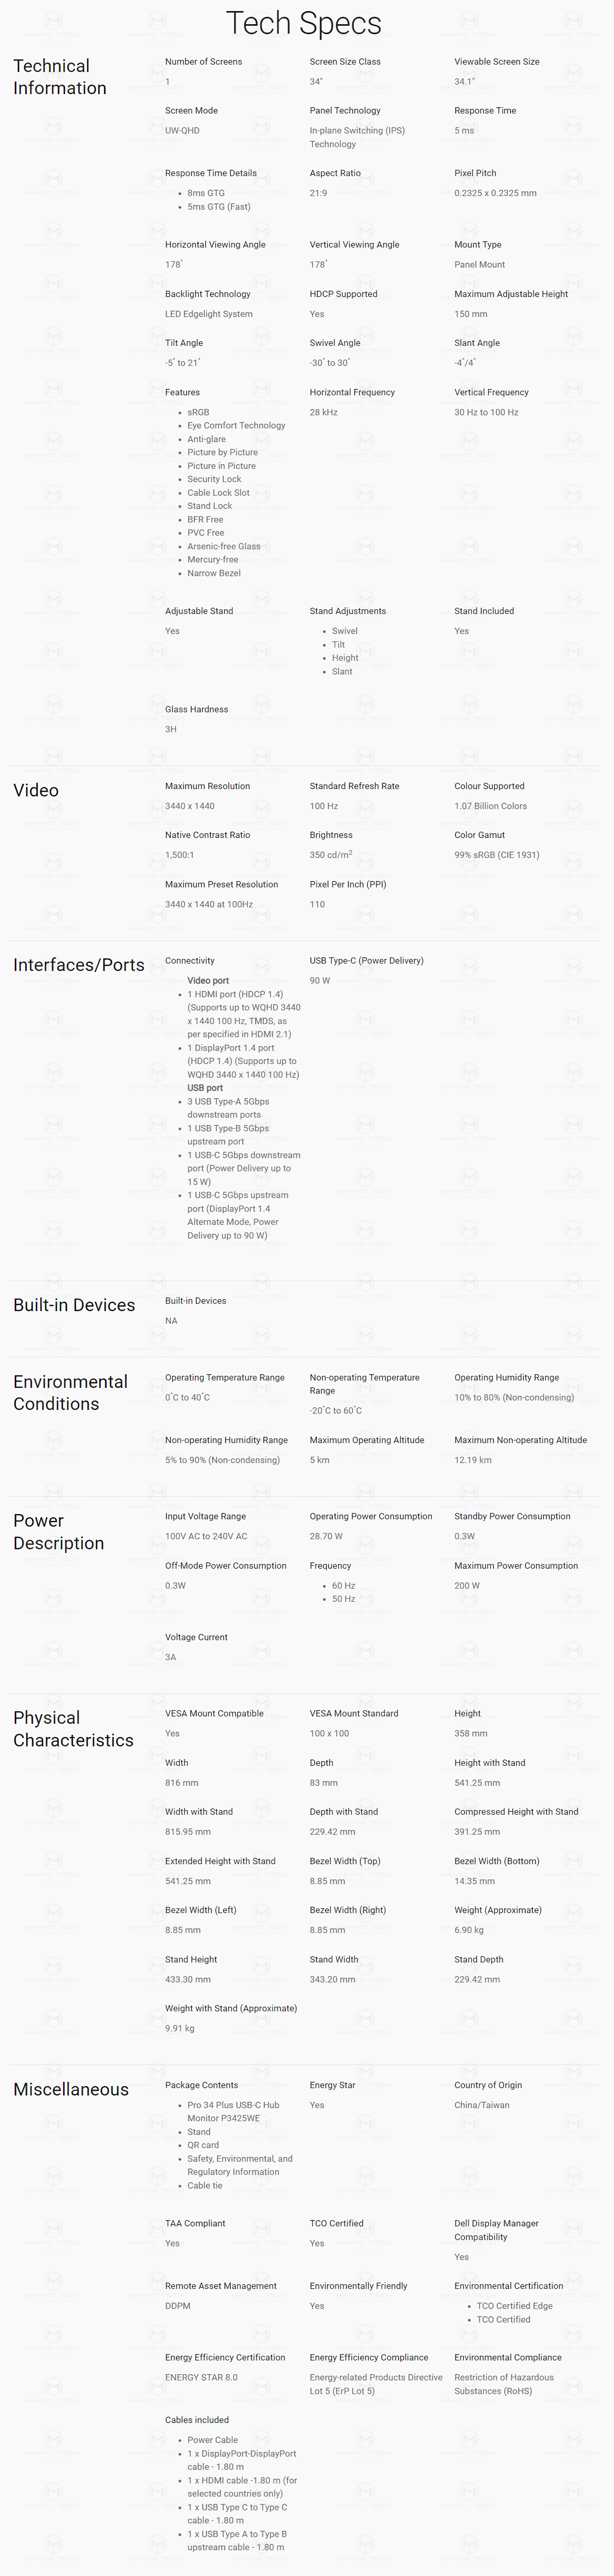Viewport: 614px width, 2576px height.
Task: Click the Miscellaneous section heading
Action: point(71,2089)
